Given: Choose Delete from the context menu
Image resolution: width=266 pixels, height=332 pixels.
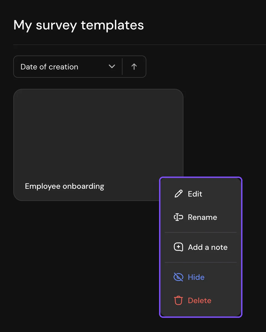Looking at the screenshot, I should 201,300.
